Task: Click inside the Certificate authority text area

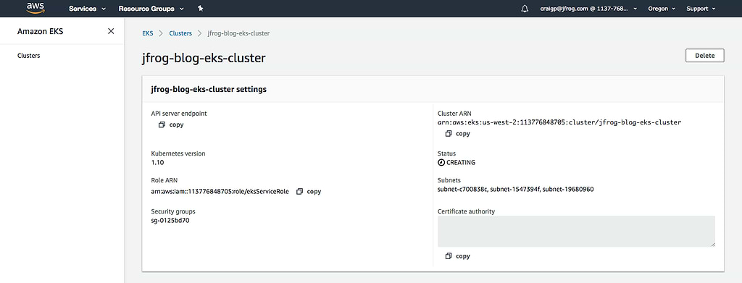Action: click(576, 231)
